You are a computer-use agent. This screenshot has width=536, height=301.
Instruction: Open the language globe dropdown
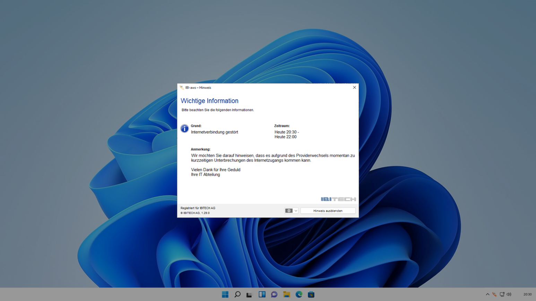[291, 210]
